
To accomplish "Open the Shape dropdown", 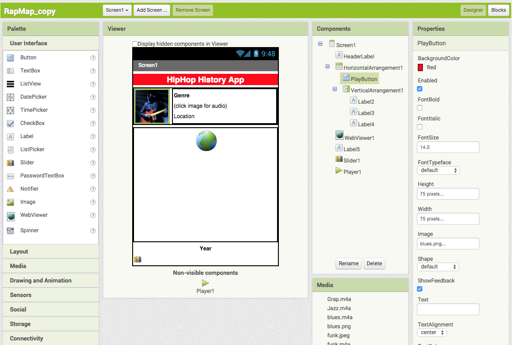I will (x=438, y=267).
